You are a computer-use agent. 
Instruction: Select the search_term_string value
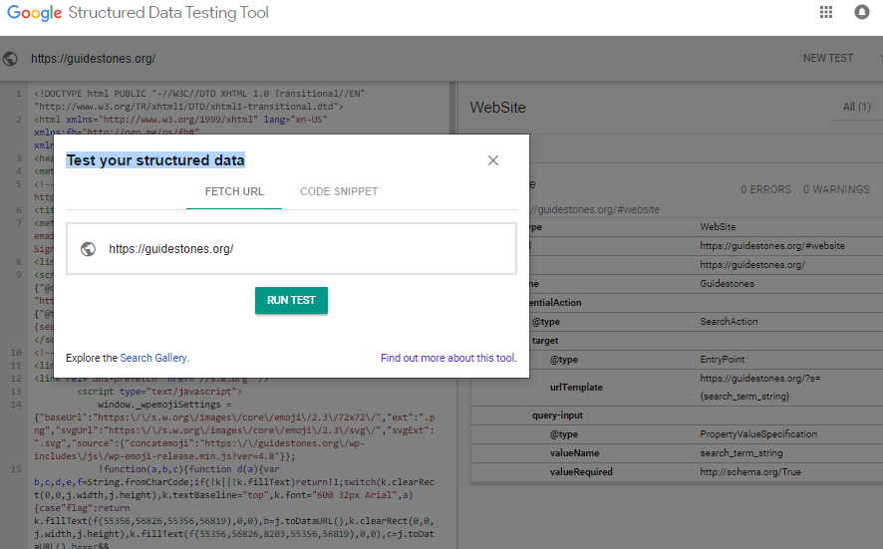(x=741, y=453)
